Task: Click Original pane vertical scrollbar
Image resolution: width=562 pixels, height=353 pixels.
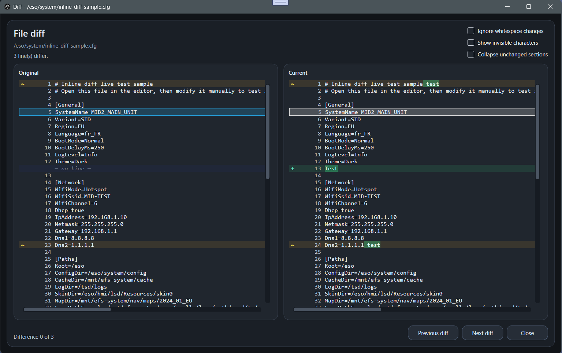Action: click(x=268, y=132)
